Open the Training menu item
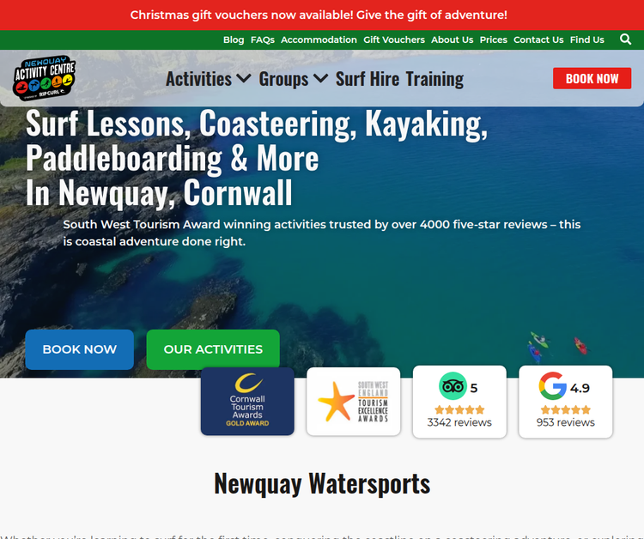The height and width of the screenshot is (539, 644). point(434,79)
